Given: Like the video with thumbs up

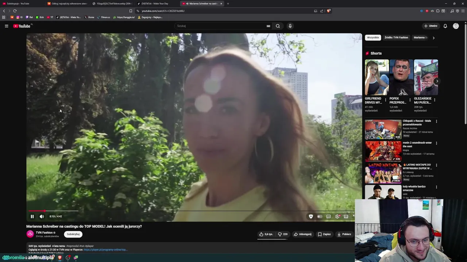Looking at the screenshot, I should (x=266, y=234).
